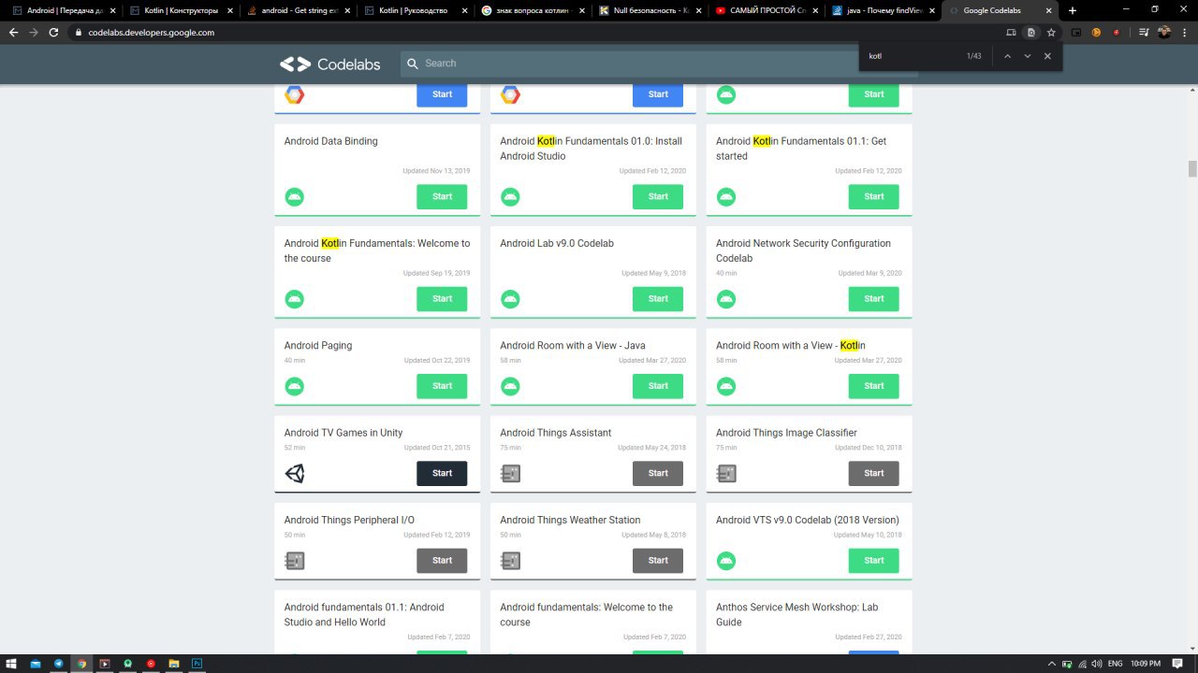Go to previous find-in-page match
The height and width of the screenshot is (673, 1198).
tap(1007, 56)
